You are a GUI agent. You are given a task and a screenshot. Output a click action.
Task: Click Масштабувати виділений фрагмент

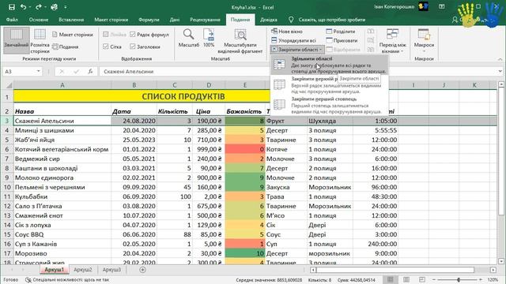[x=240, y=41]
